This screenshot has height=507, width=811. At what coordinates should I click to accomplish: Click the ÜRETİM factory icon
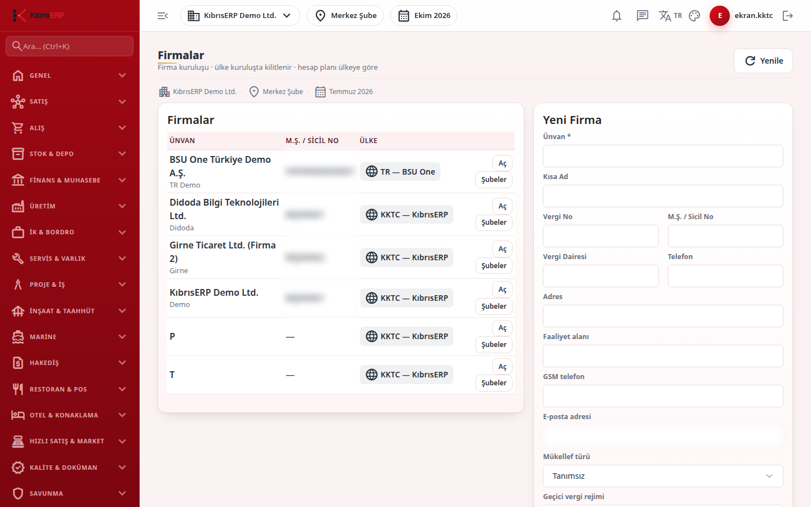(18, 206)
